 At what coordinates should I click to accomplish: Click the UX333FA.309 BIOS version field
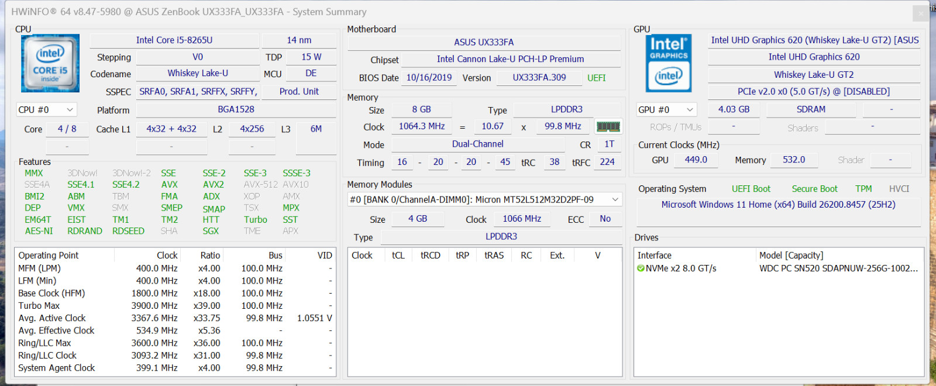pyautogui.click(x=539, y=78)
